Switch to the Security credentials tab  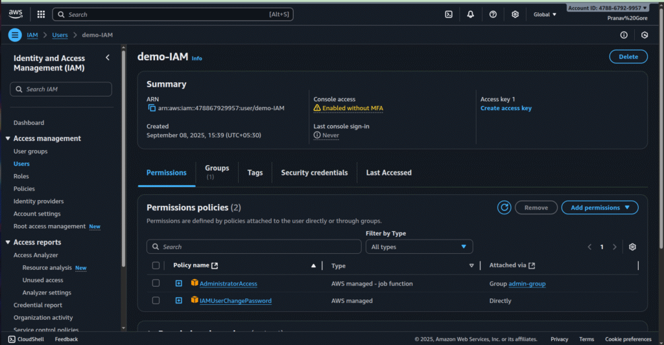tap(314, 173)
